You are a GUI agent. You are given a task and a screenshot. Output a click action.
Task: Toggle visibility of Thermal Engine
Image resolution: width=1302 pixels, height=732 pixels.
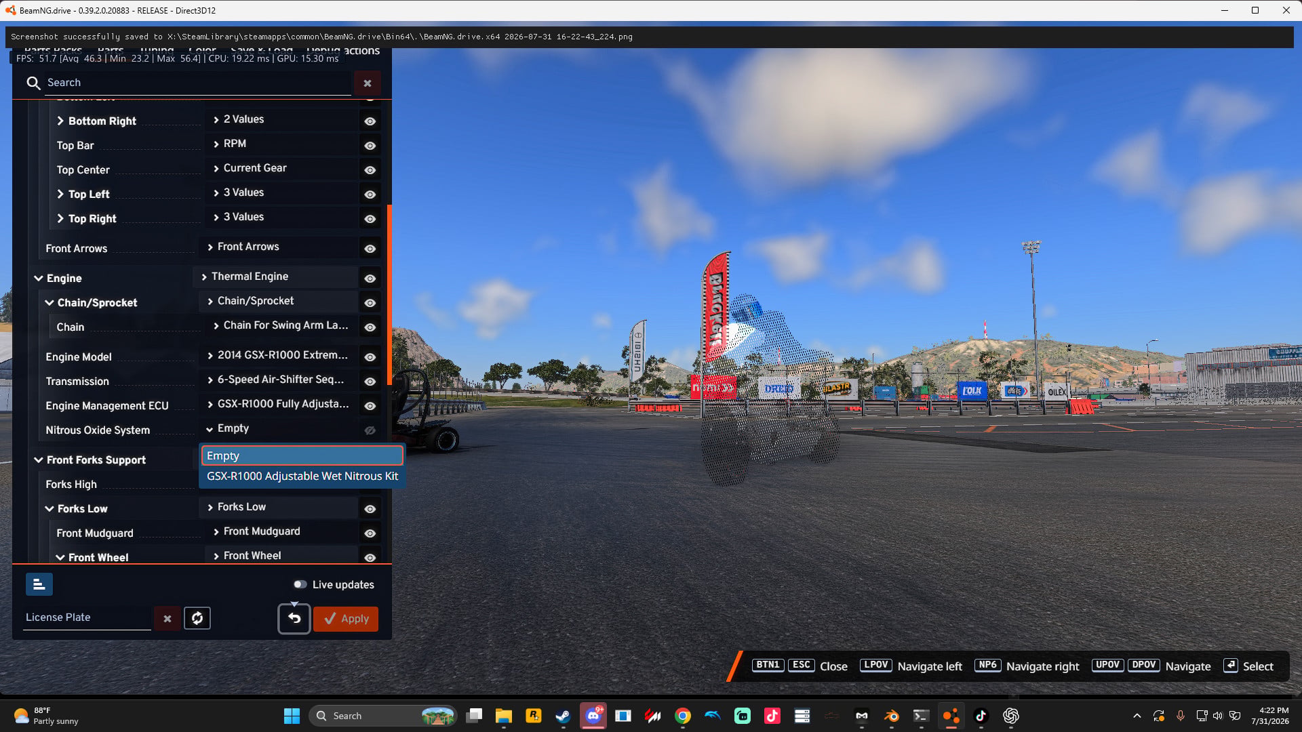click(x=370, y=279)
